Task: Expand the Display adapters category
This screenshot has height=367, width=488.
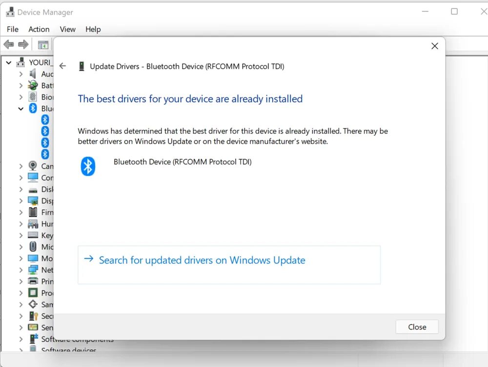Action: pyautogui.click(x=21, y=201)
